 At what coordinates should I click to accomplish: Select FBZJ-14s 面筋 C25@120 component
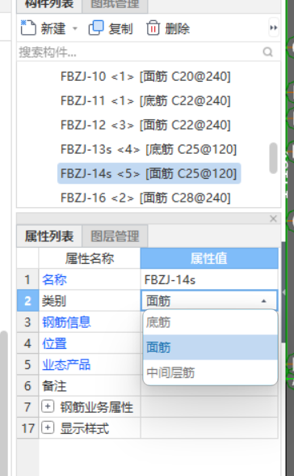pyautogui.click(x=149, y=173)
